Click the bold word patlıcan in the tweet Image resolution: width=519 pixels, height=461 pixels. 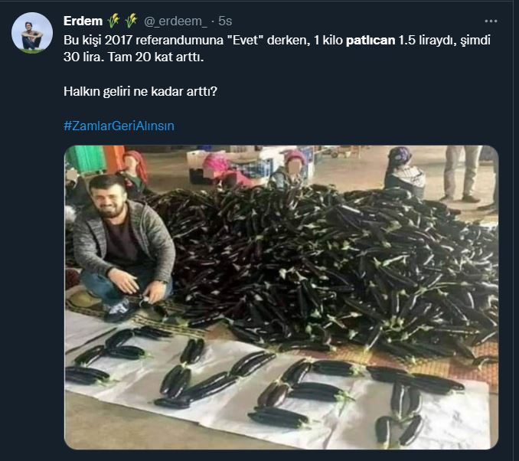371,40
